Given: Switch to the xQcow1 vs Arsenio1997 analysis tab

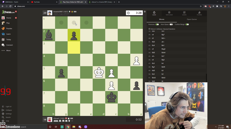Looking at the screenshot, I should coord(102,2).
